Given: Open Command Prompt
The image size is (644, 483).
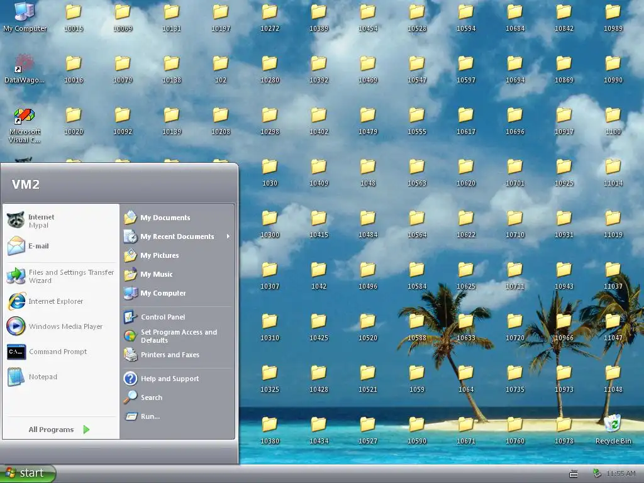Looking at the screenshot, I should coord(61,352).
